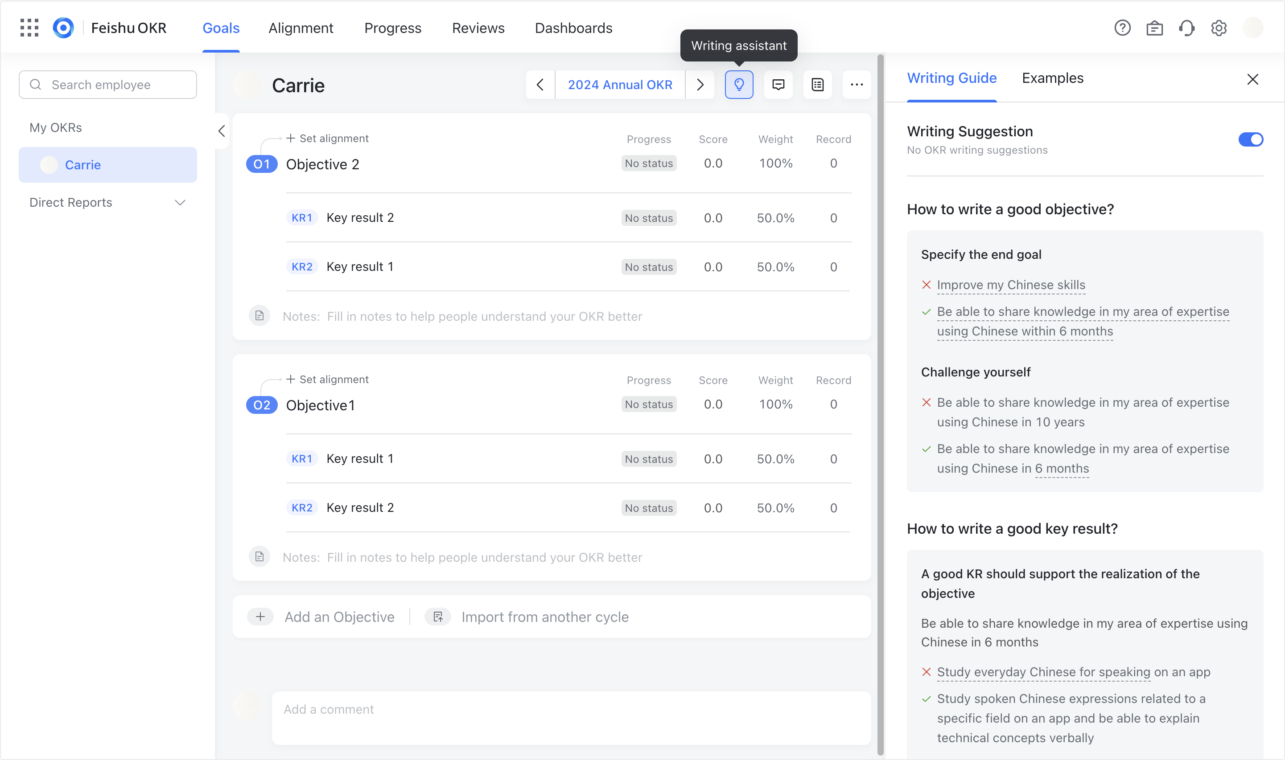The image size is (1285, 760).
Task: Click Import from another cycle
Action: click(x=545, y=617)
